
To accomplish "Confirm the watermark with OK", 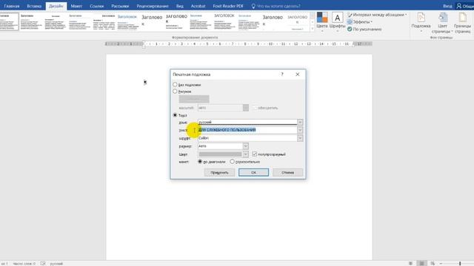I will (253, 172).
